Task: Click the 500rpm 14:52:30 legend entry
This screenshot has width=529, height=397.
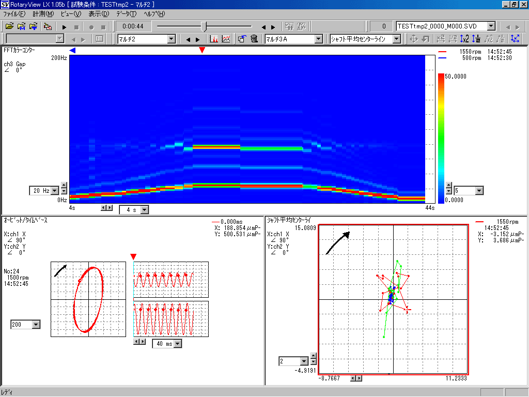Action: (475, 58)
